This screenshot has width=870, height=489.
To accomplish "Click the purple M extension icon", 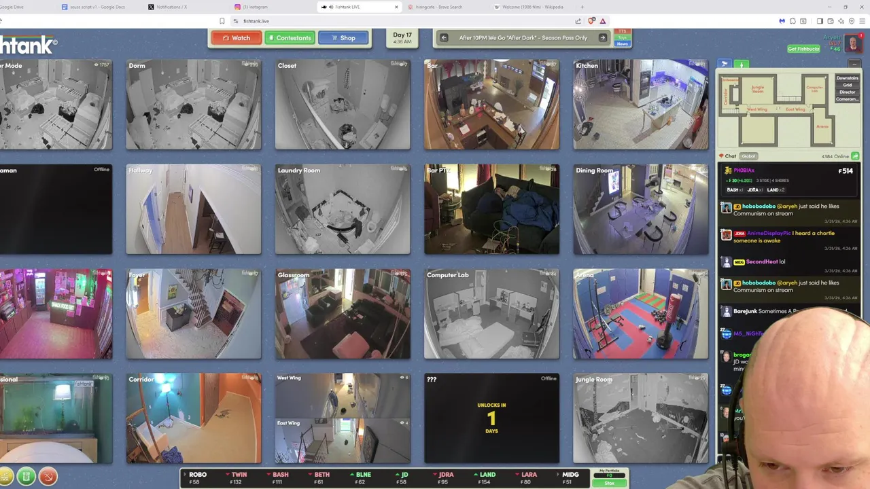I will click(x=782, y=21).
